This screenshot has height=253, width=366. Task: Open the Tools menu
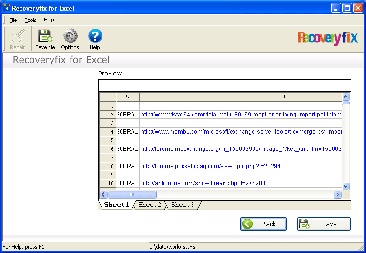(30, 20)
